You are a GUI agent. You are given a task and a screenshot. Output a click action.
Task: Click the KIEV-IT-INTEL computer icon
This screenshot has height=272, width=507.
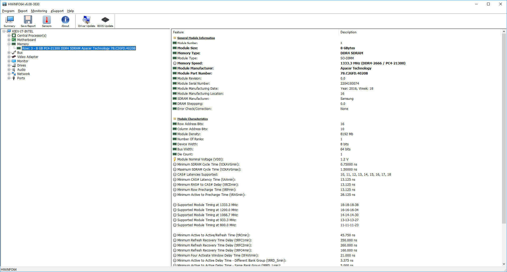tap(9, 31)
